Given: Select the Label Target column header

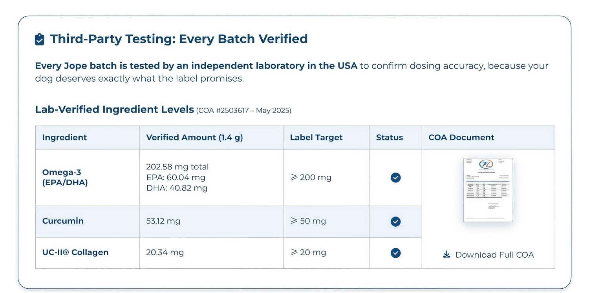Looking at the screenshot, I should 316,137.
